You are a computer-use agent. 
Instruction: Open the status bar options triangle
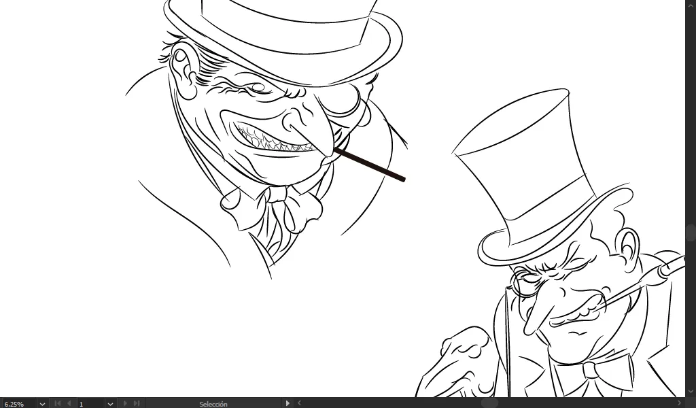point(288,403)
